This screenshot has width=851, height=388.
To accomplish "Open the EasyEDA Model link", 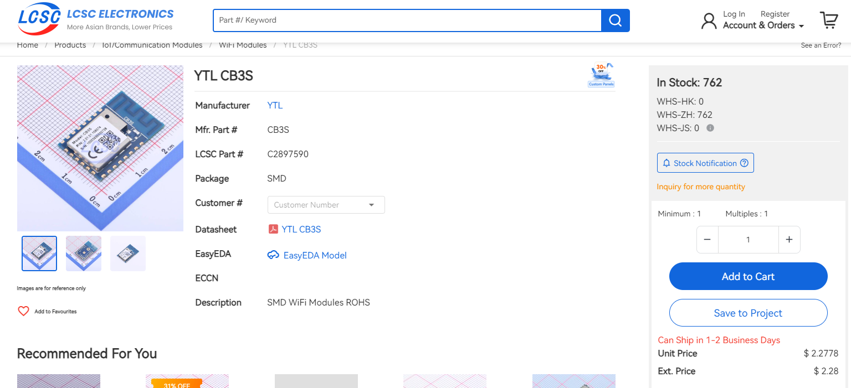I will 315,255.
